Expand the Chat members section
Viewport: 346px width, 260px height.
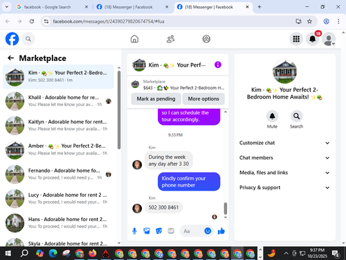pos(284,158)
